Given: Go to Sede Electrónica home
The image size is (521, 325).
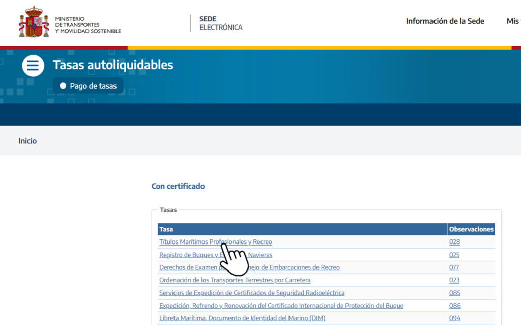Looking at the screenshot, I should coord(220,23).
